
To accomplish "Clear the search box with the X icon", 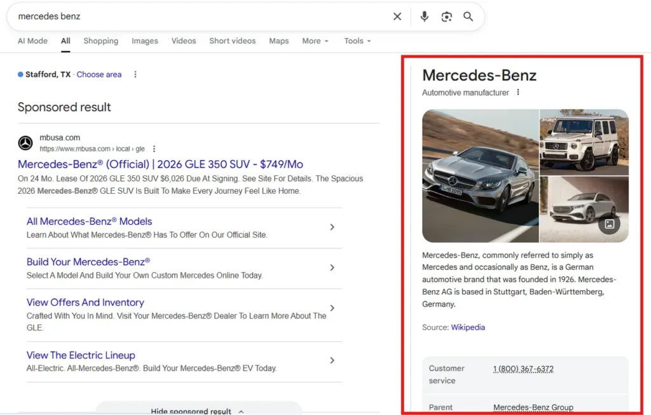I will [x=397, y=17].
